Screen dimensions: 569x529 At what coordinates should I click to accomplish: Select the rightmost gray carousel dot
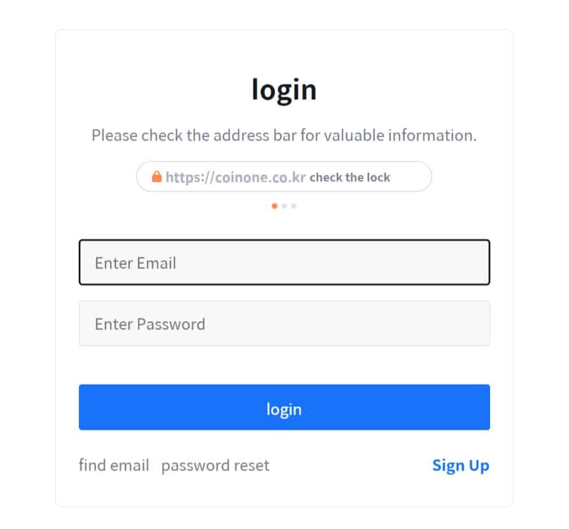[x=293, y=206]
